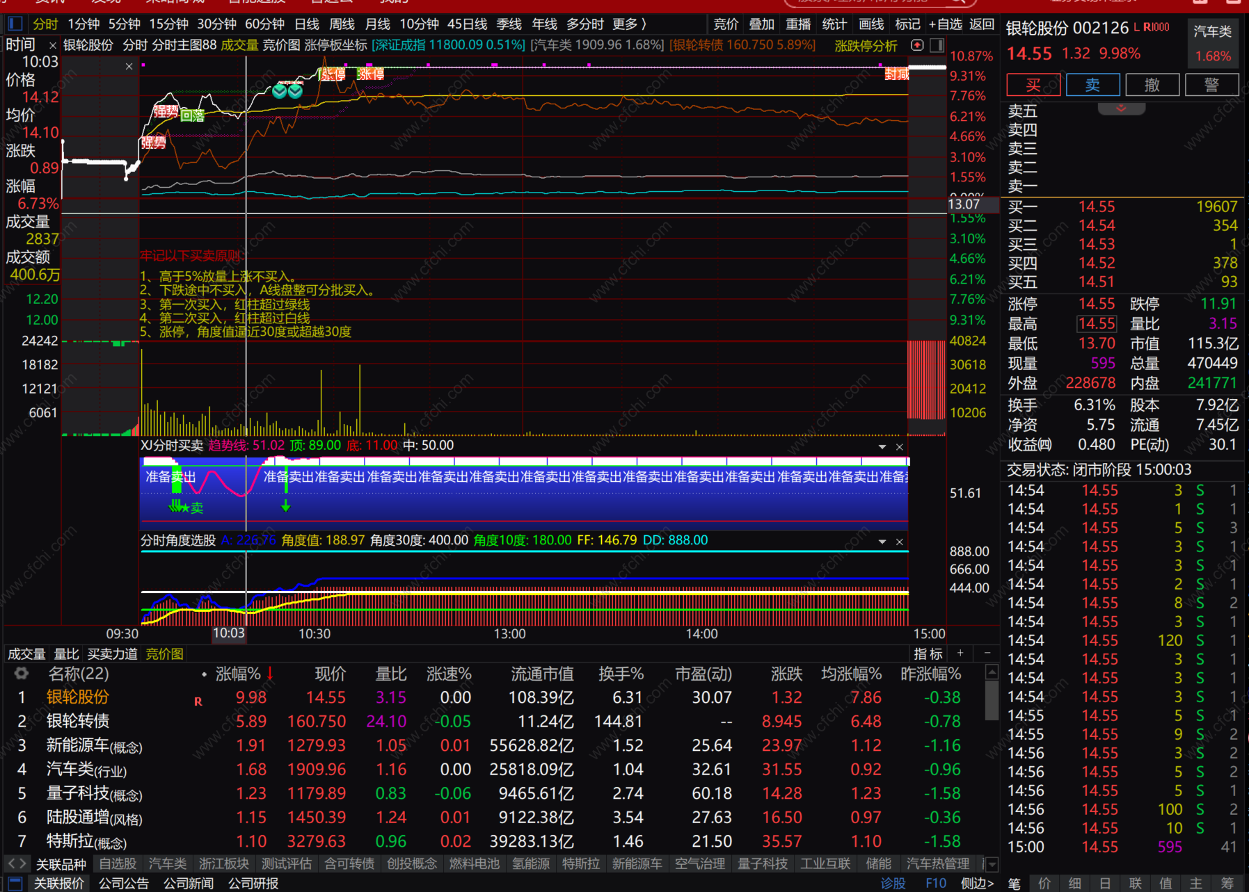Switch to the 1分钟 period
Screen dimensions: 1249x892
click(83, 24)
